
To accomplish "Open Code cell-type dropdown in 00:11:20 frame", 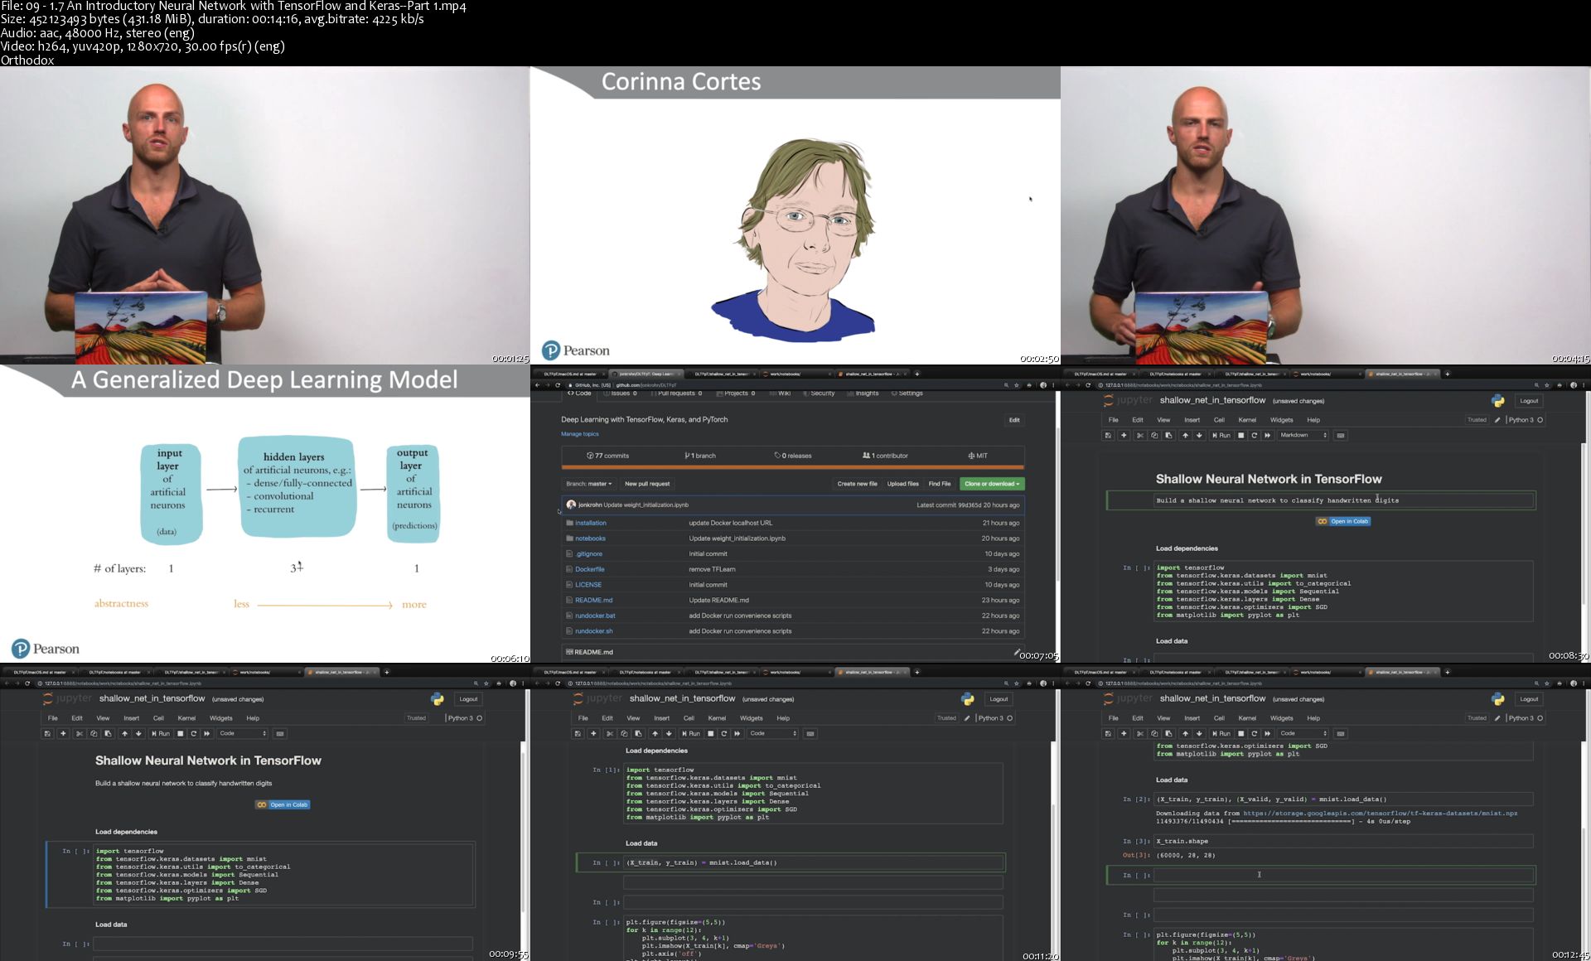I will pos(772,734).
